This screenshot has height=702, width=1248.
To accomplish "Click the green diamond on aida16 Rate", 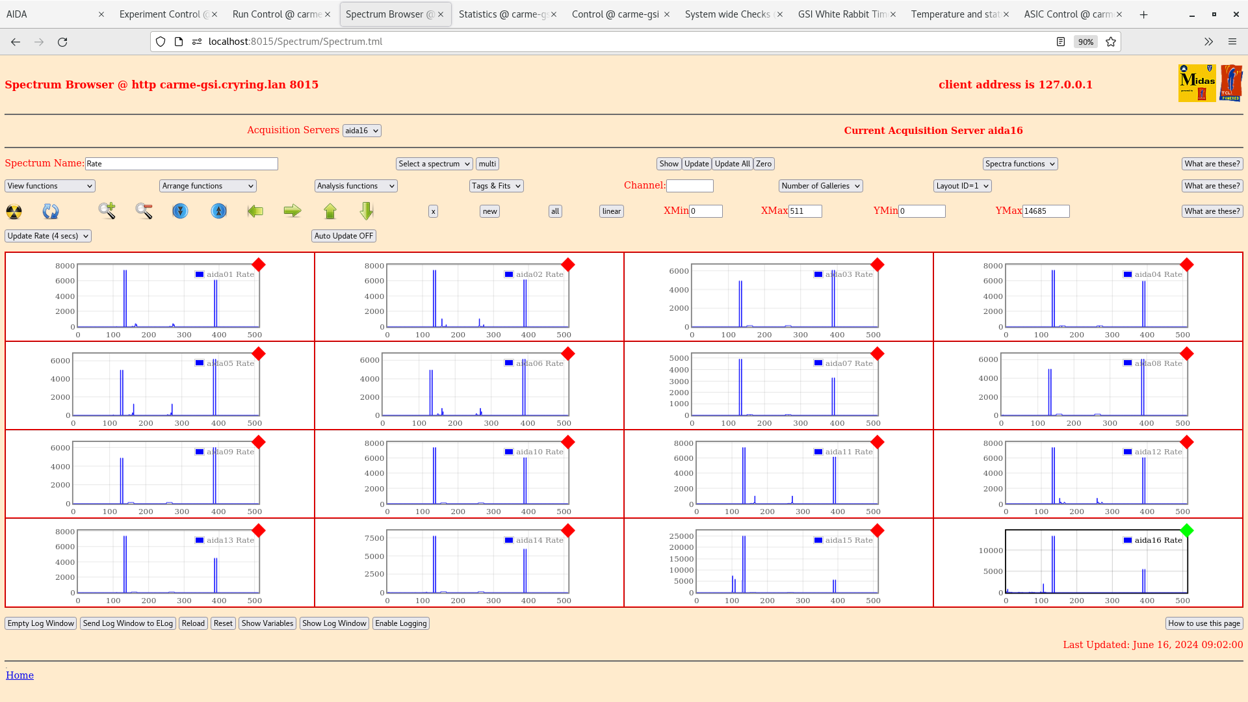I will [x=1186, y=530].
